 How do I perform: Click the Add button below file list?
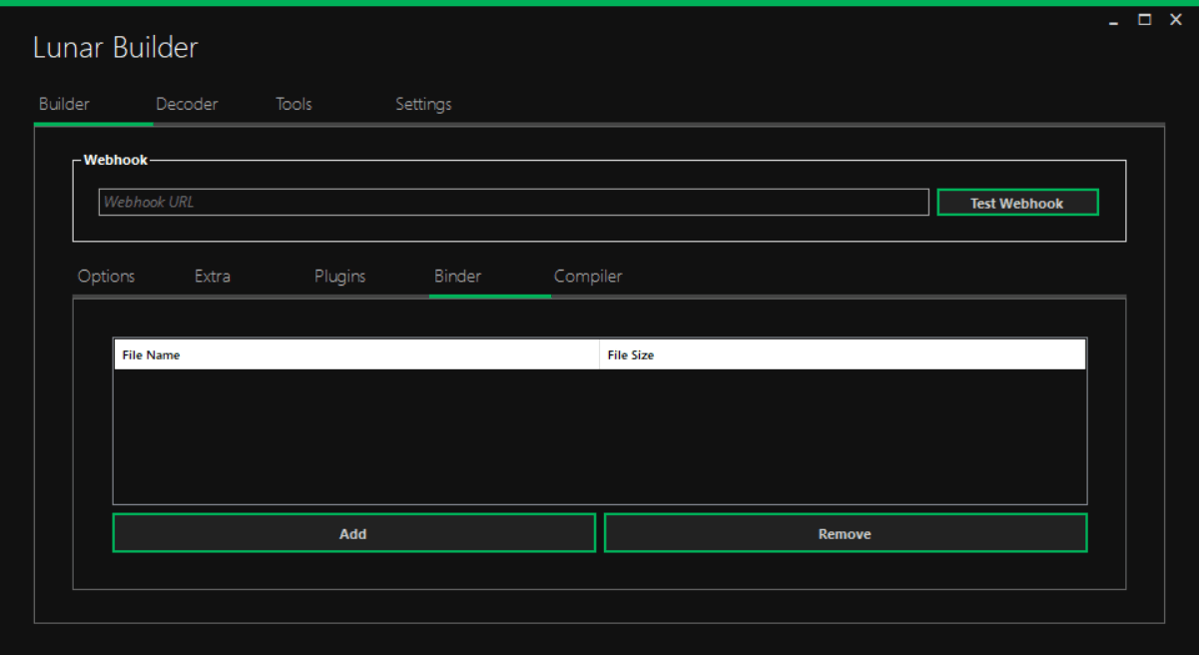[353, 533]
